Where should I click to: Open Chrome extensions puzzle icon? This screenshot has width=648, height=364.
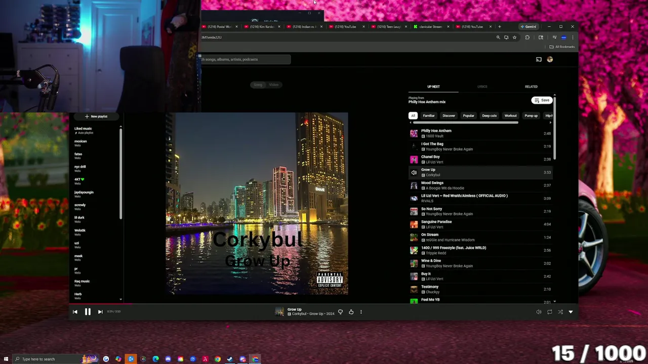click(x=527, y=37)
